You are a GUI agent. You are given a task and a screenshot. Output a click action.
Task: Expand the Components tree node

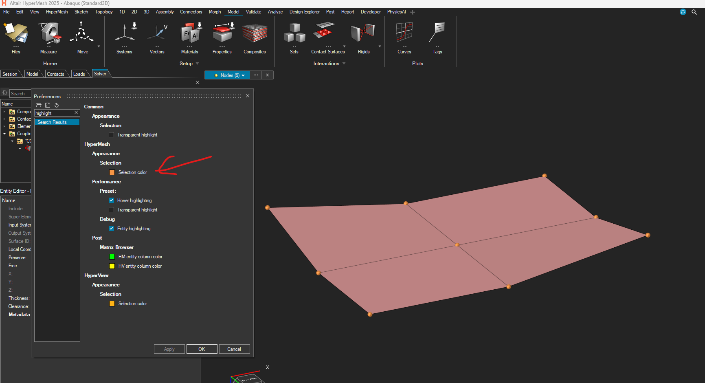coord(4,112)
